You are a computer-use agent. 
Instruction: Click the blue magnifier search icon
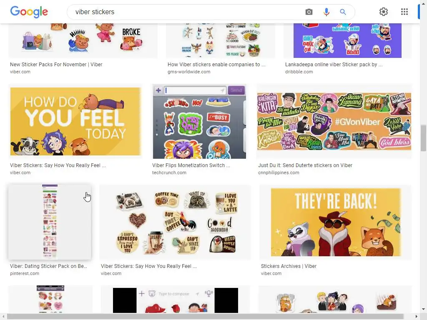click(343, 12)
